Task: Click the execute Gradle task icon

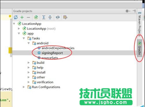Action: tap(36, 17)
